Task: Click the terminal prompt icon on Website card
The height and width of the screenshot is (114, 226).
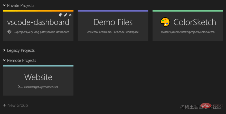Action: point(21,87)
